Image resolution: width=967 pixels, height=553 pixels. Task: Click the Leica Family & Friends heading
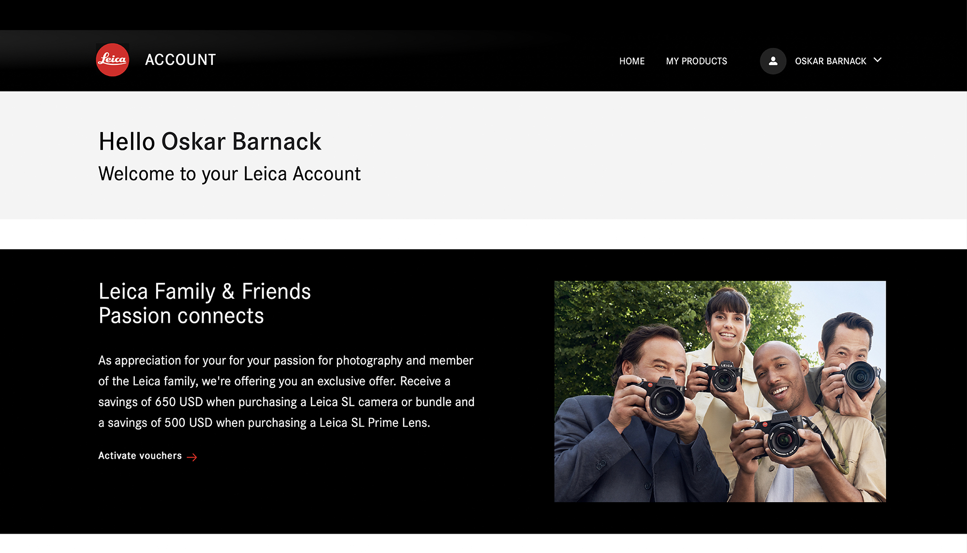pyautogui.click(x=205, y=292)
